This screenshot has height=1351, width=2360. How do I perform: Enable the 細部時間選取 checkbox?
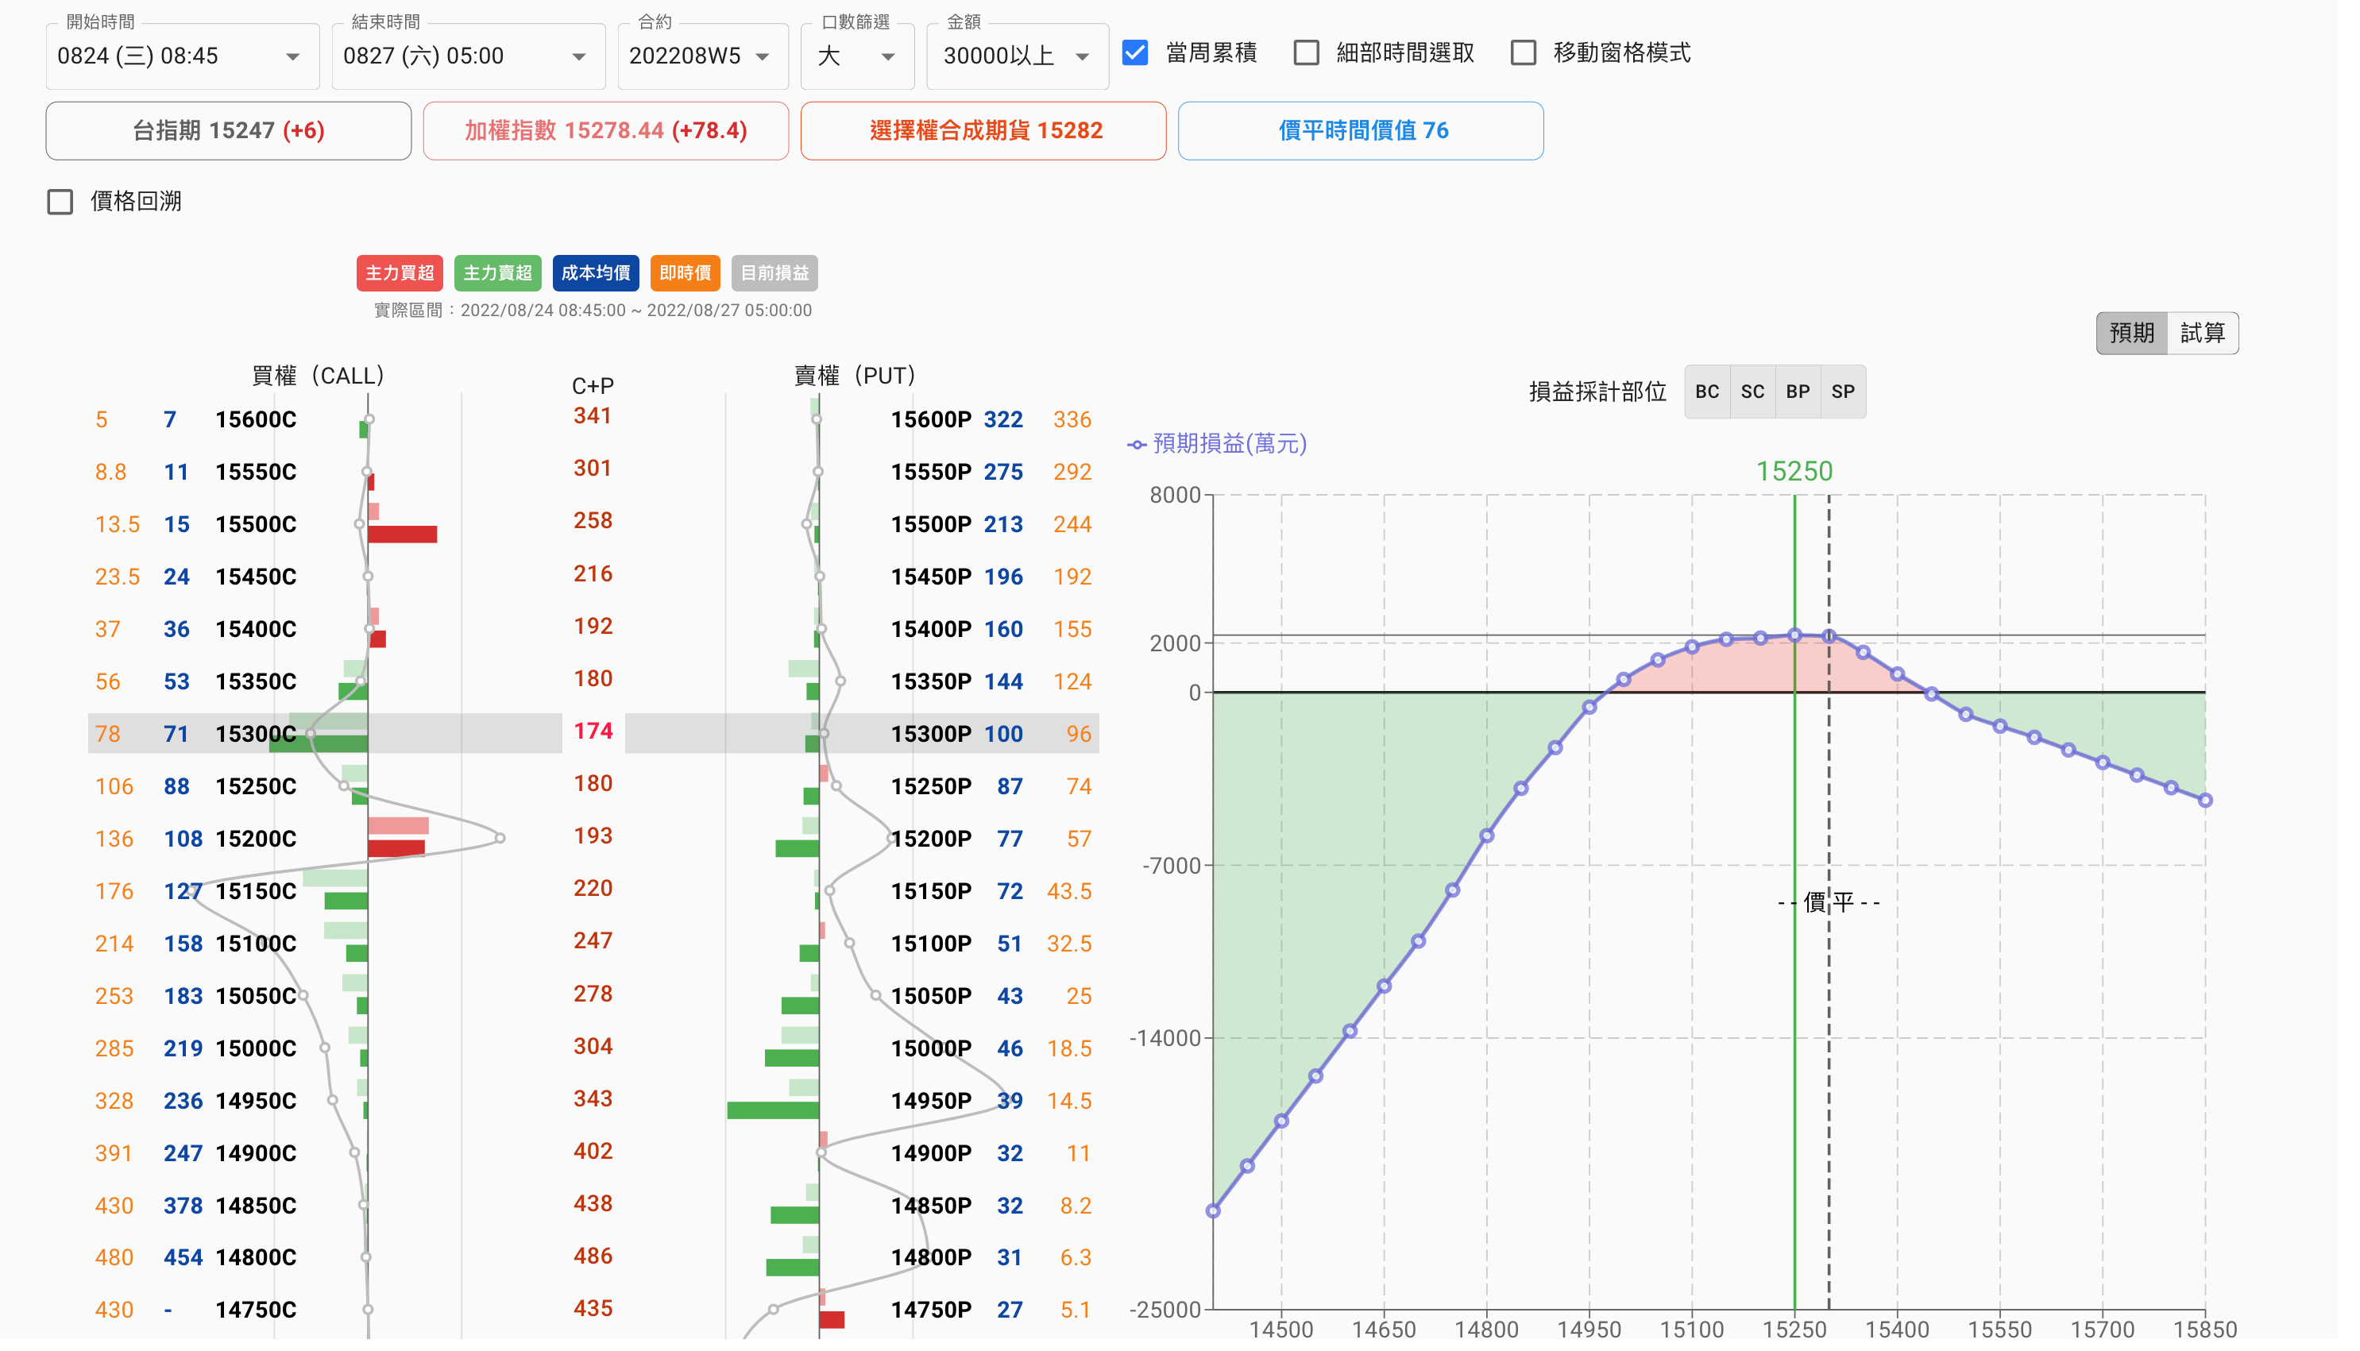[1306, 53]
